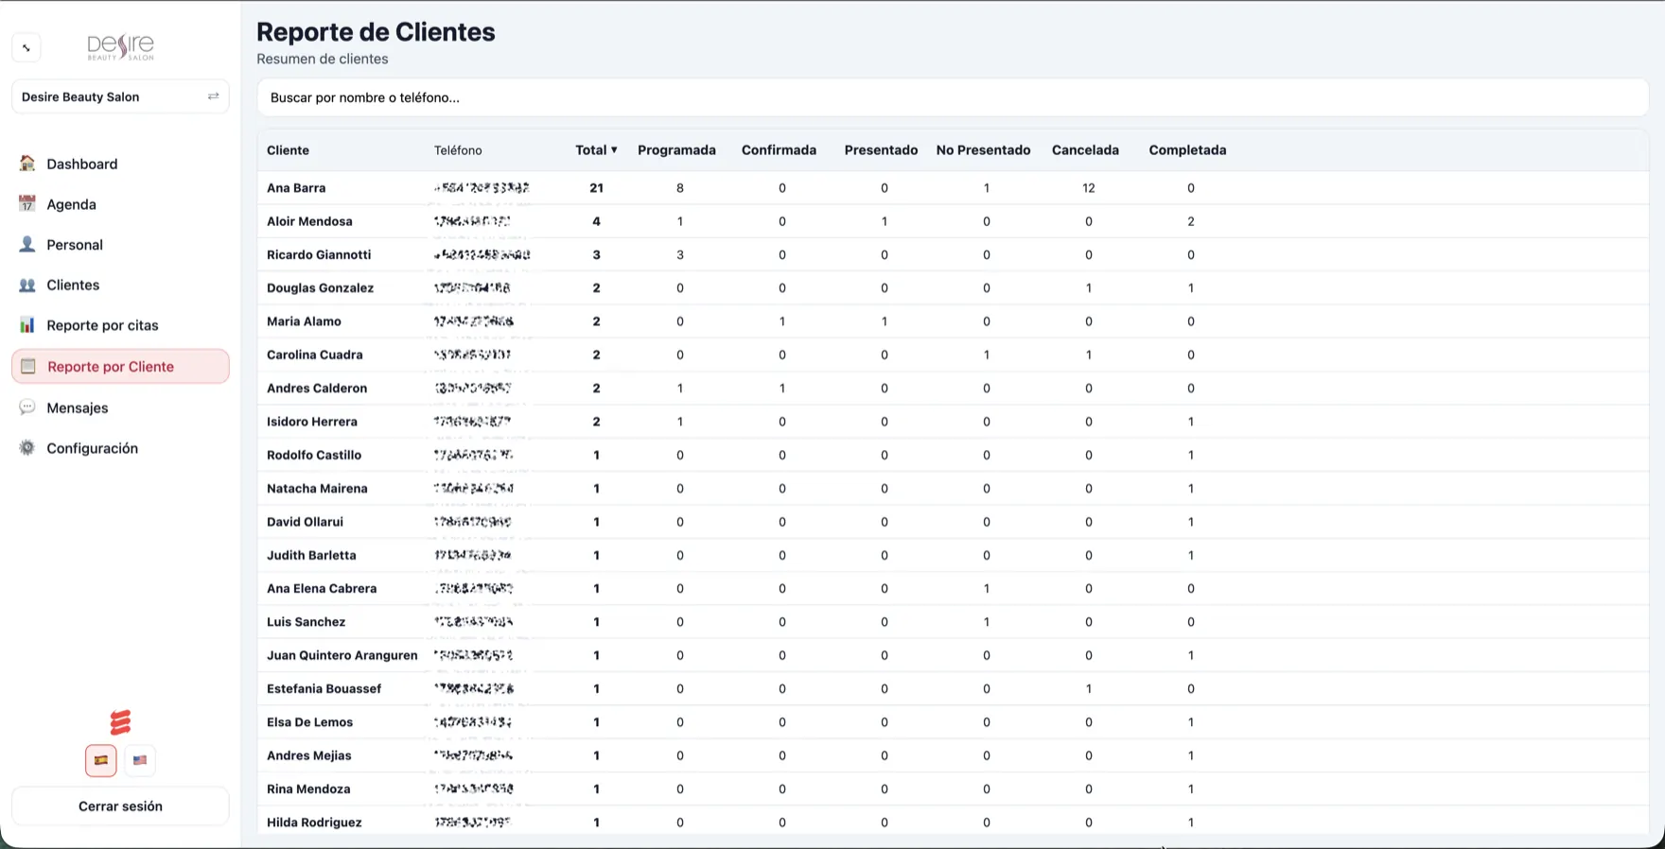Click the Agenda calendar icon

point(27,204)
